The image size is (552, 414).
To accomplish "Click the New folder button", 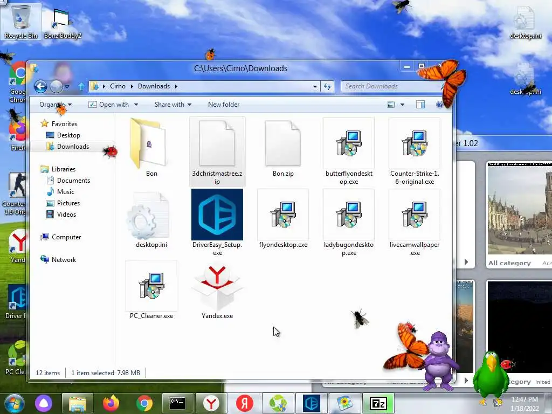I will tap(224, 105).
